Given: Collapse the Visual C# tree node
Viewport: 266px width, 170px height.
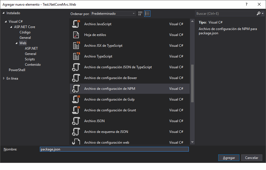Looking at the screenshot, I should (x=6, y=22).
